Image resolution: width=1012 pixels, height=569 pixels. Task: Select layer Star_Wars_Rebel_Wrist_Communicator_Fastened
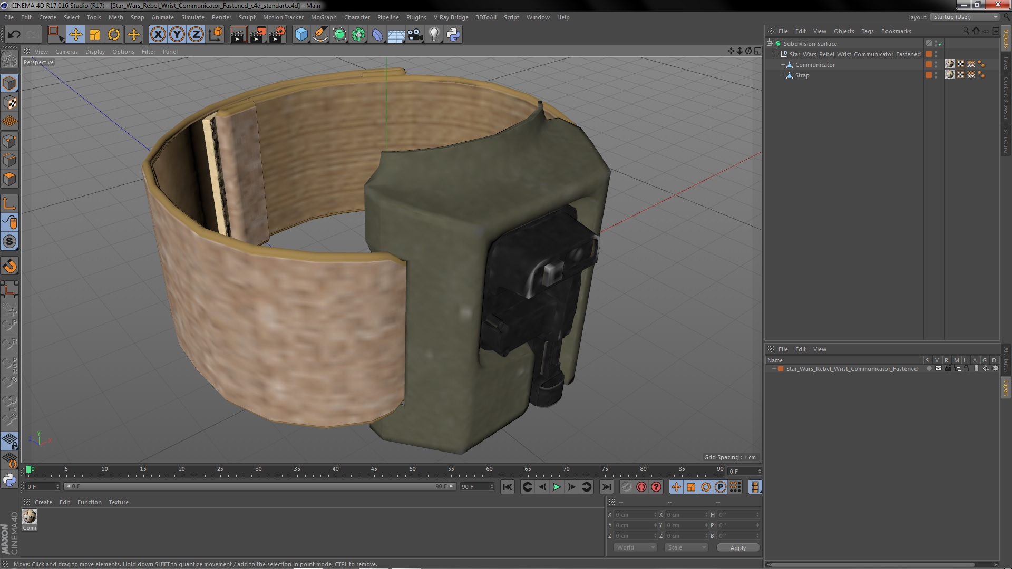852,369
